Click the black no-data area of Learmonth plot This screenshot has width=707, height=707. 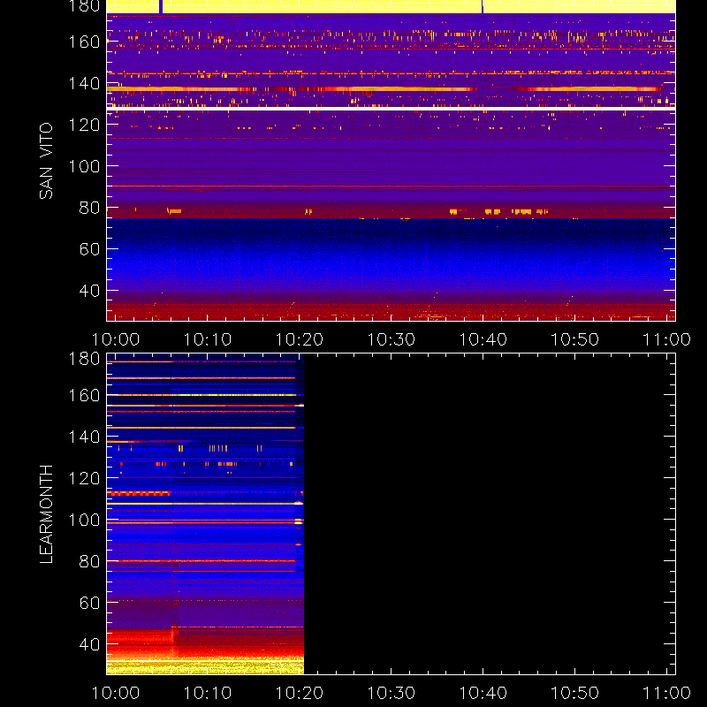pos(490,514)
